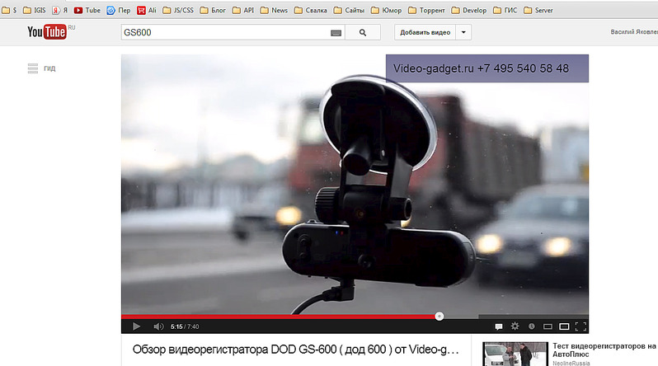
Task: Open the $ bookmarks folder
Action: [9, 10]
